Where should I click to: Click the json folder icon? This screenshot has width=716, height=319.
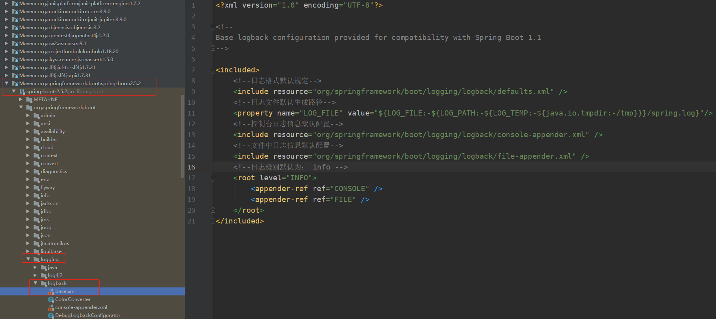click(x=36, y=235)
